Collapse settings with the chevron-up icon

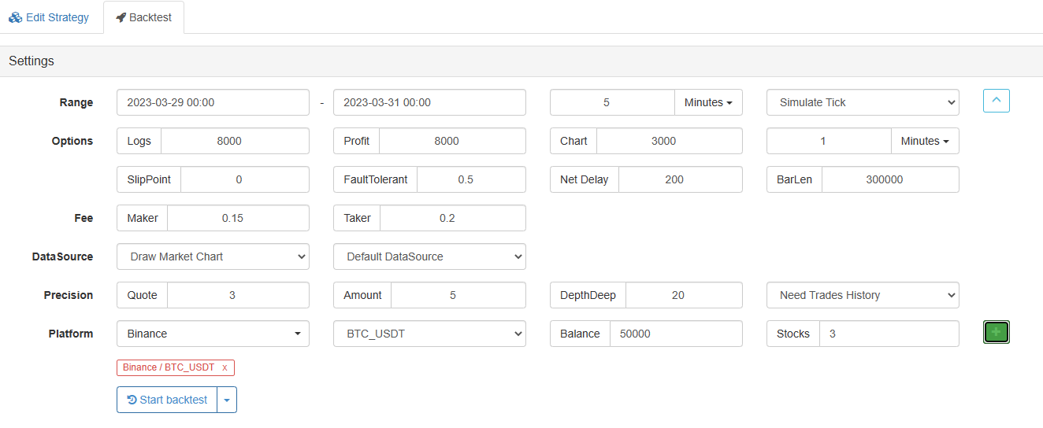(x=996, y=101)
